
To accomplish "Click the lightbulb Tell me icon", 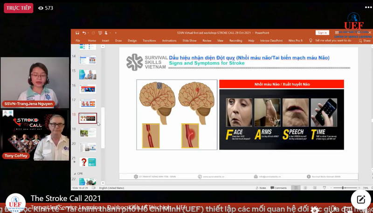I will click(x=311, y=40).
